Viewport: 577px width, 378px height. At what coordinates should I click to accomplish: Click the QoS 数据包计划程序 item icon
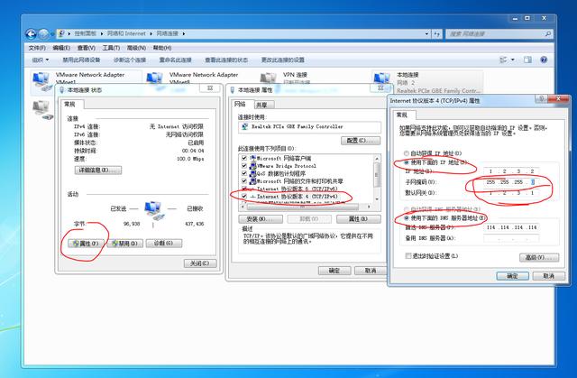pos(252,173)
